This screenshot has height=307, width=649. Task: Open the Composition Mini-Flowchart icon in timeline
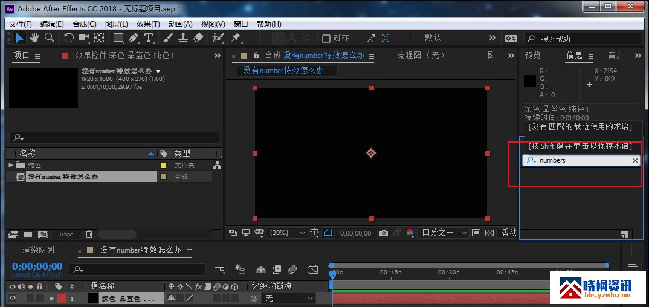(x=221, y=270)
